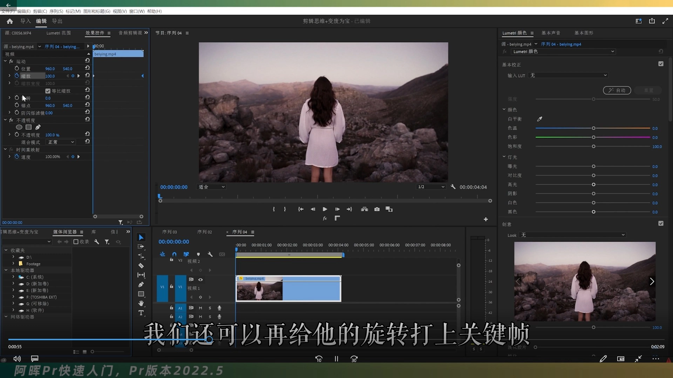Image resolution: width=673 pixels, height=378 pixels.
Task: Click the white balance eyedropper
Action: pyautogui.click(x=539, y=119)
